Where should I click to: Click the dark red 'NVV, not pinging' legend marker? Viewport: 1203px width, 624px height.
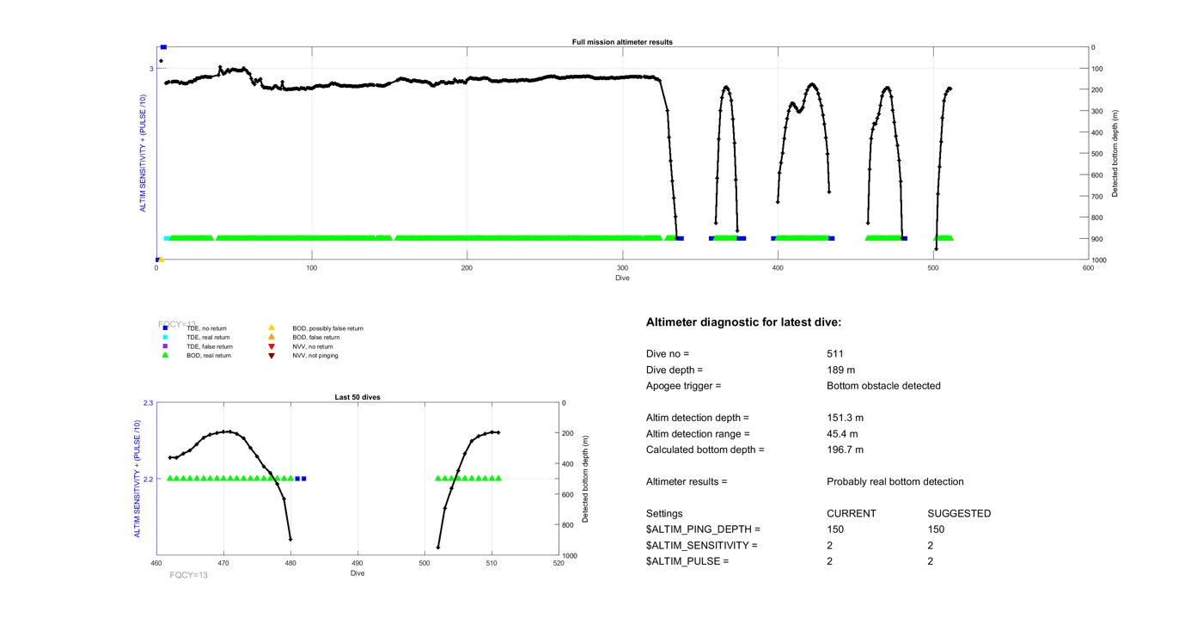(x=272, y=355)
